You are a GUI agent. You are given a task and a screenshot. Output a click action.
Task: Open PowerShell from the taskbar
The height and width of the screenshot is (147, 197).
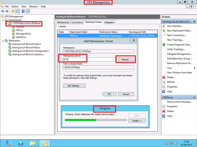coord(21,143)
